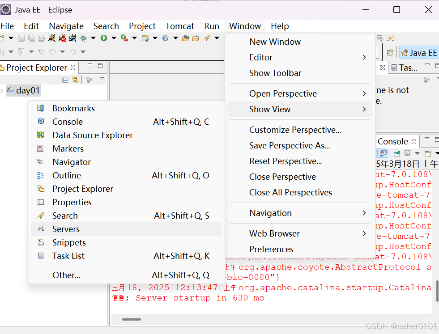Screen dimensions: 439x334
Task: Click Collapse All in Project Explorer
Action: (65, 80)
